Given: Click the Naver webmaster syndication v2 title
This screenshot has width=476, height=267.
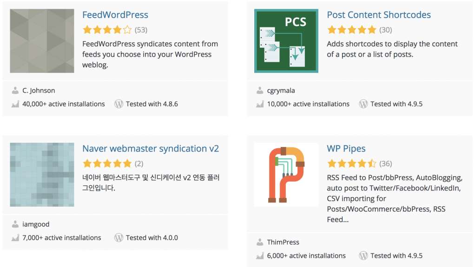Looking at the screenshot, I should 150,149.
